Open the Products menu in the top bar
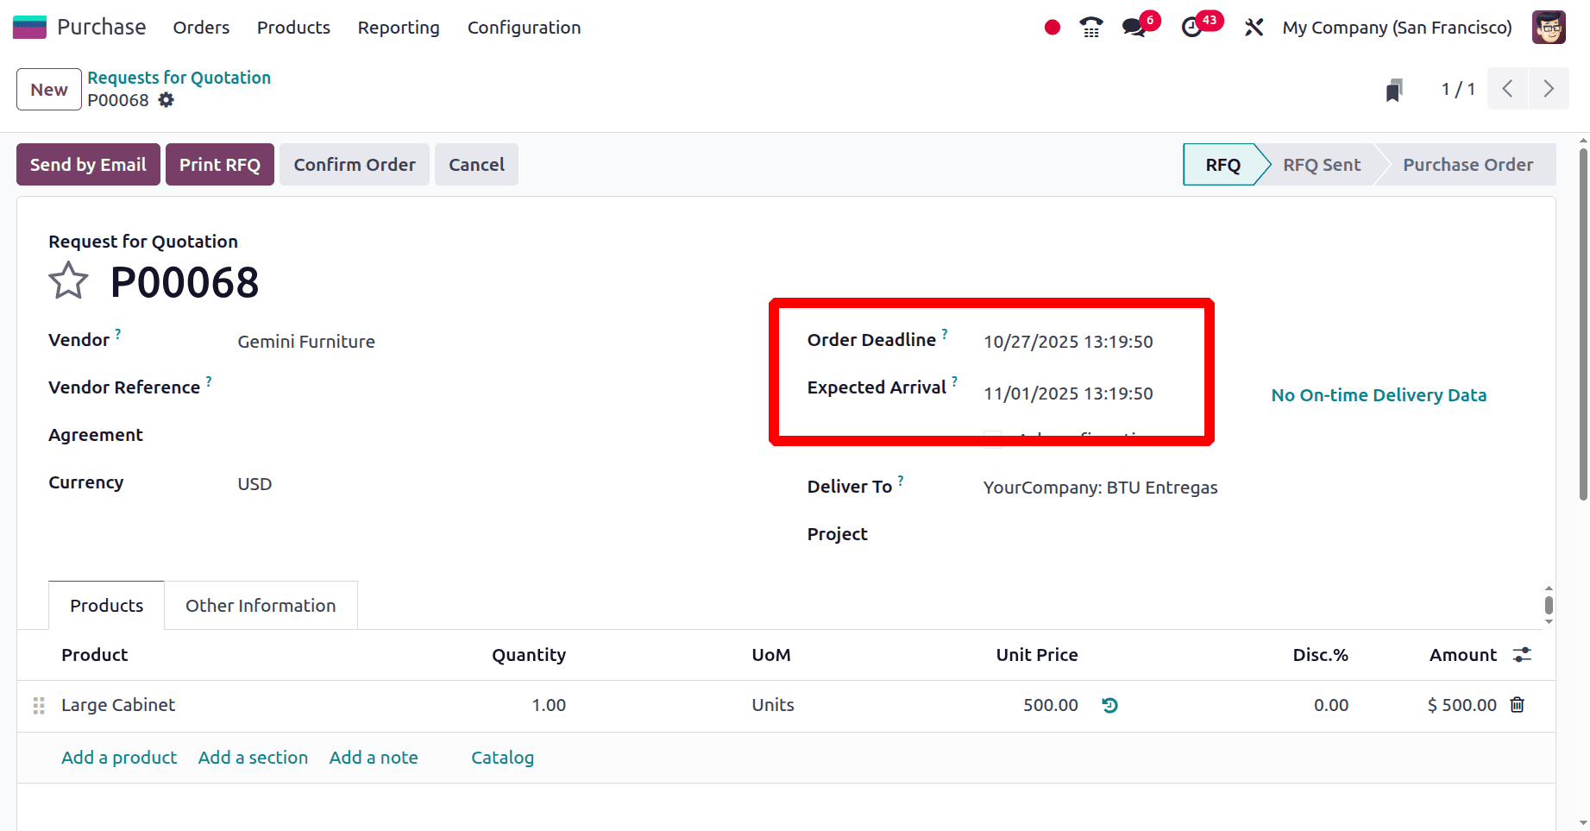The height and width of the screenshot is (831, 1590). click(x=292, y=27)
